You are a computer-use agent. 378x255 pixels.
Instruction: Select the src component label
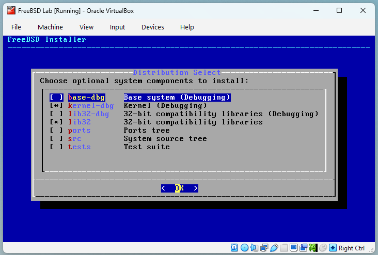click(75, 138)
